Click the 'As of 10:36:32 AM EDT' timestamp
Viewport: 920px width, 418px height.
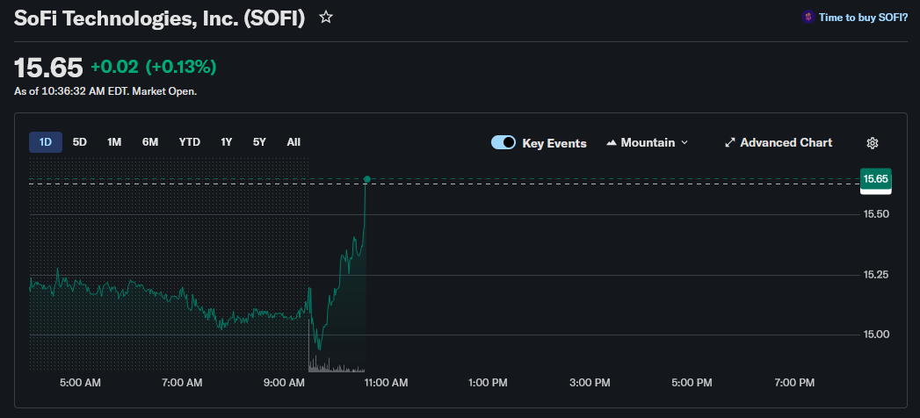coord(105,91)
